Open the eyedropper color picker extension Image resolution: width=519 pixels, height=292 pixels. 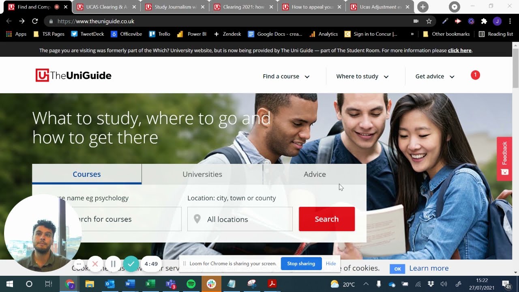(445, 21)
